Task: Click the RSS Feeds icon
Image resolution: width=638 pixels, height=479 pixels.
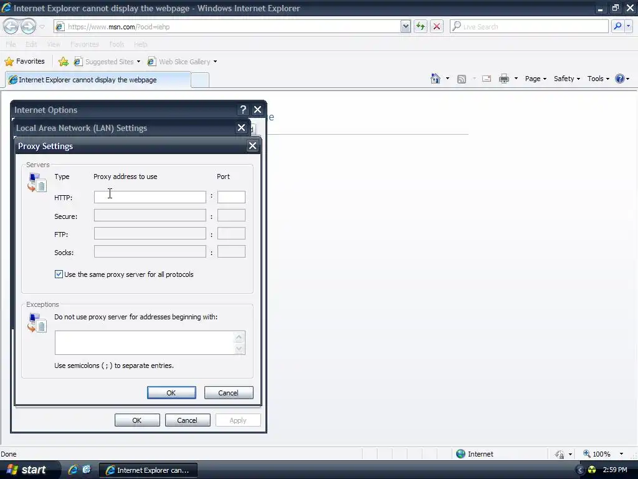Action: click(x=462, y=79)
